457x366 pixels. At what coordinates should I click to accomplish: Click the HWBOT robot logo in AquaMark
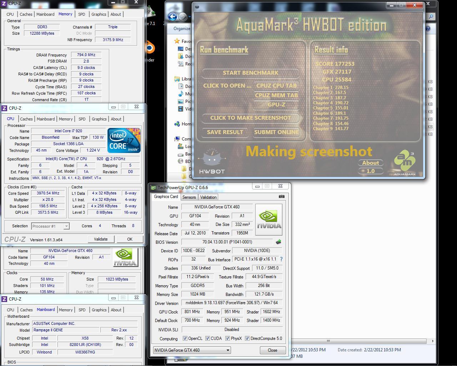pos(212,161)
